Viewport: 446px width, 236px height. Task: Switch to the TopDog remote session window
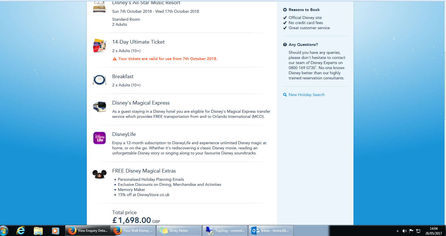pos(225,231)
